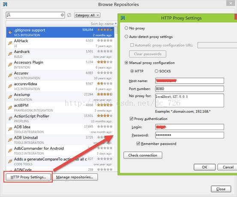Click the search magnifier icon
Screen dimensions: 237x197
(x=9, y=15)
